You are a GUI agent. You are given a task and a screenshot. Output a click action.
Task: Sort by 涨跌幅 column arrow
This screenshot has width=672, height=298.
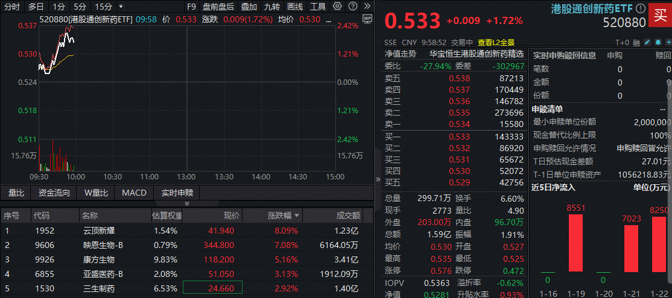(297, 216)
